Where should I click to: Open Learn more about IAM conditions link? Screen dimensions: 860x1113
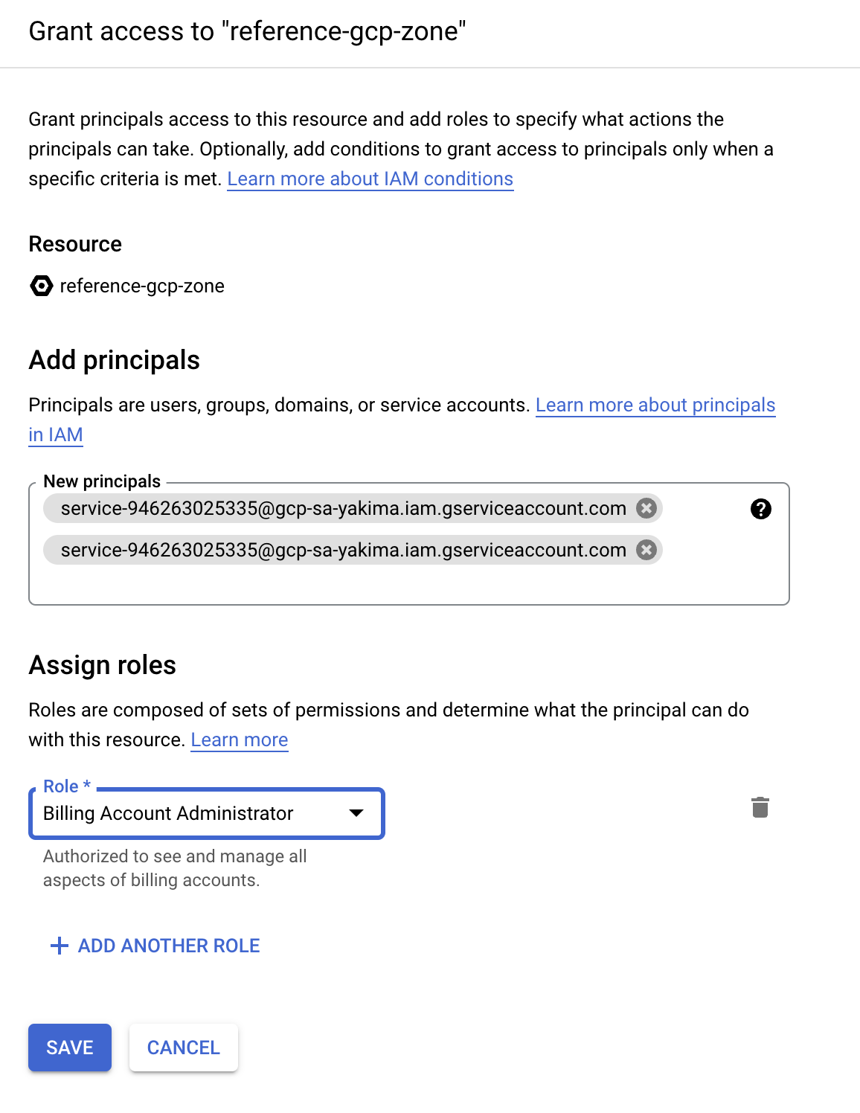pyautogui.click(x=370, y=179)
